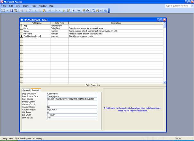
Task: Switch to datasheet with the View icon
Action: coord(3,11)
